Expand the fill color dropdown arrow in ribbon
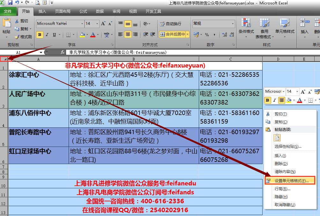Screen dimensions: 320x216 87,35
